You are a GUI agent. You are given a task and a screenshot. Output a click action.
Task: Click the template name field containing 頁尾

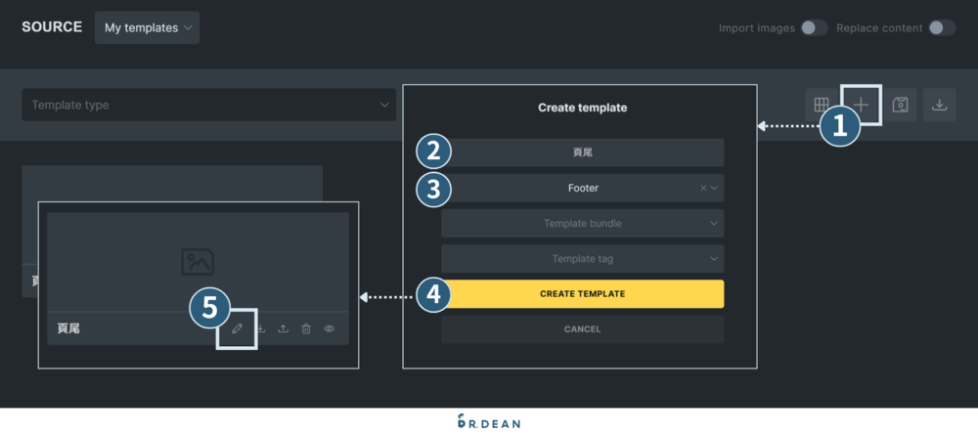(x=582, y=152)
